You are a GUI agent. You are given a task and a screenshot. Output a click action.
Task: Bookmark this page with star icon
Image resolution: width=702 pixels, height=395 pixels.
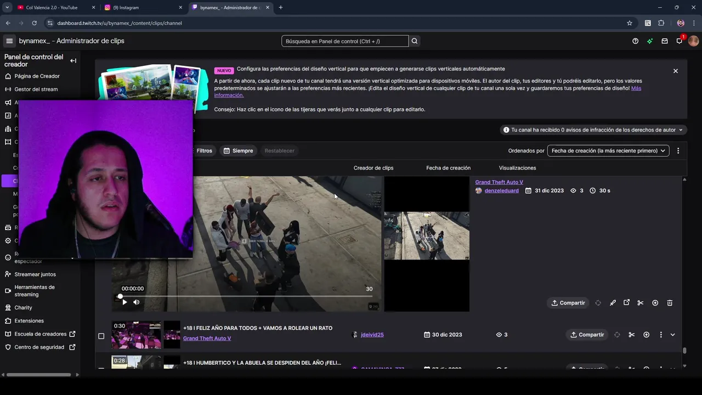point(630,23)
